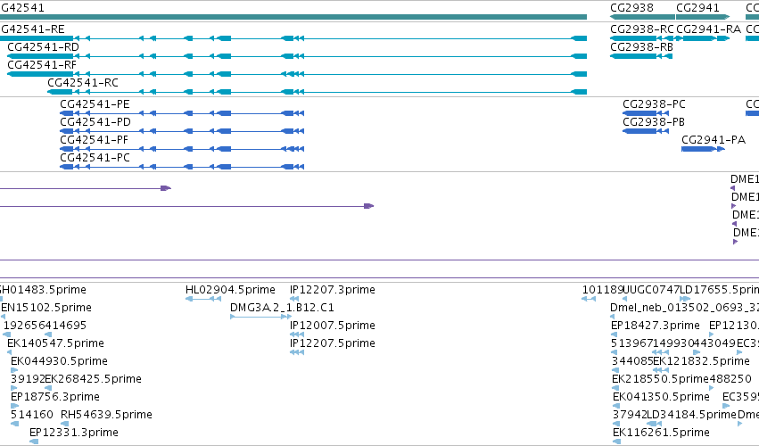Open the CG2938-RB transcript label
Image resolution: width=759 pixels, height=446 pixels.
pyautogui.click(x=642, y=47)
